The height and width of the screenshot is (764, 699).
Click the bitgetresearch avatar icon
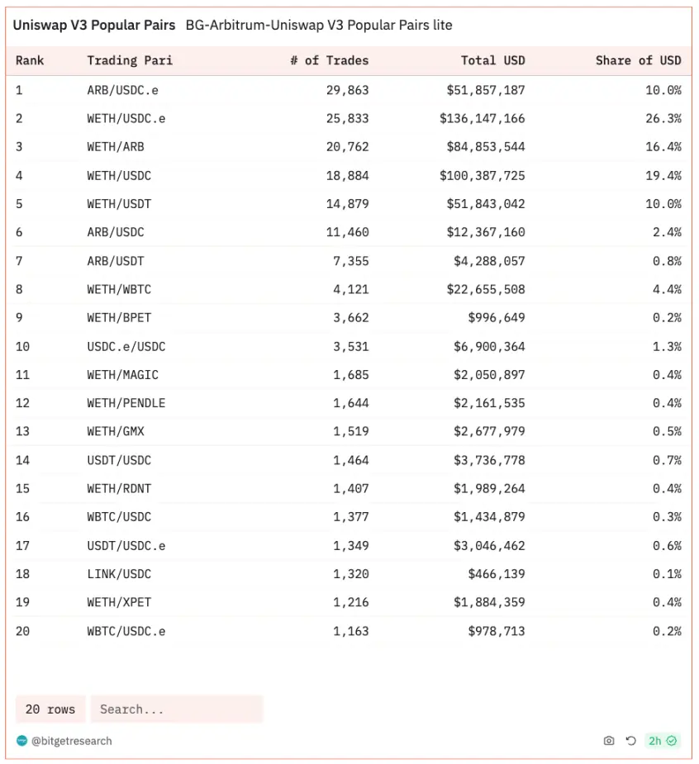(x=22, y=741)
